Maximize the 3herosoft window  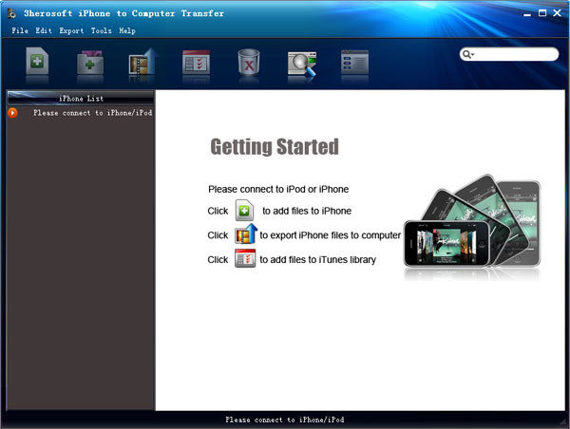542,13
